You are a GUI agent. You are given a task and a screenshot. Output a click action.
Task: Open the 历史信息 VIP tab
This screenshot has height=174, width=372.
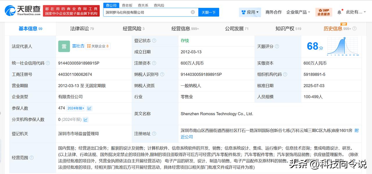coord(337,28)
